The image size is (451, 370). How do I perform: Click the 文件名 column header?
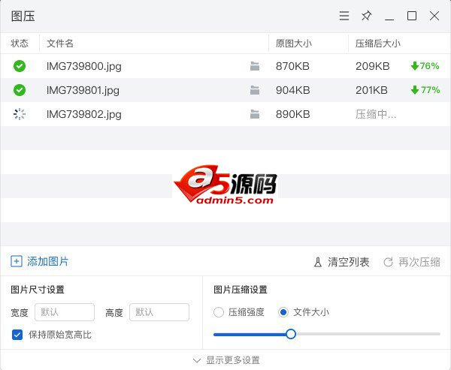tap(60, 44)
